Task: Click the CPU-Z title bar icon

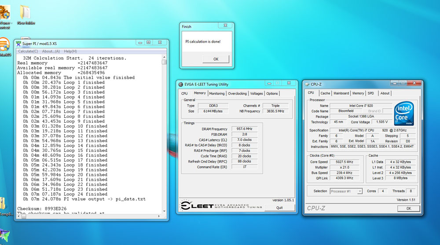Action: (307, 84)
